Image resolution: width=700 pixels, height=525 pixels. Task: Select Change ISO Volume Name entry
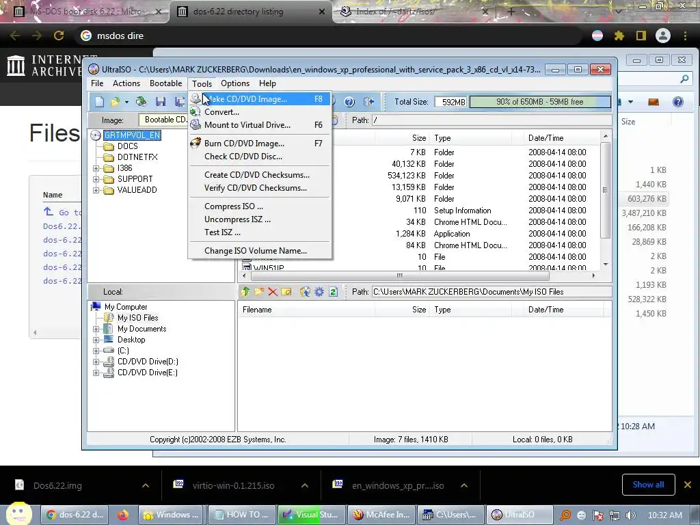click(259, 251)
